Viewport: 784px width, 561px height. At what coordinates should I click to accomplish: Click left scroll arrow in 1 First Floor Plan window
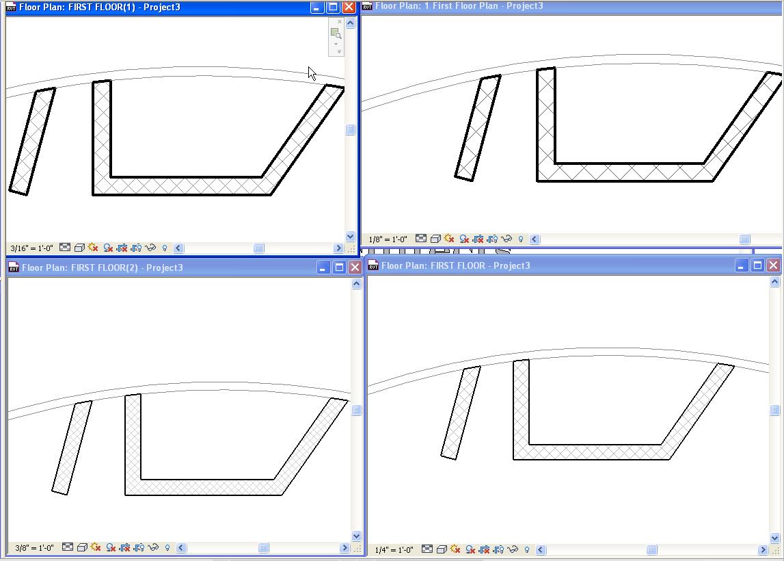(535, 239)
